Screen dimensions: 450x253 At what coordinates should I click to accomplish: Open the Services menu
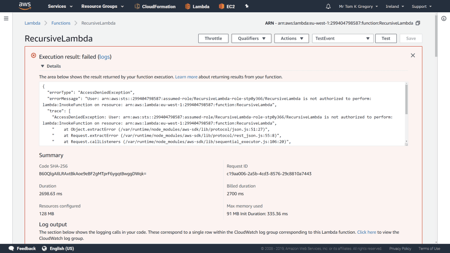(x=59, y=7)
